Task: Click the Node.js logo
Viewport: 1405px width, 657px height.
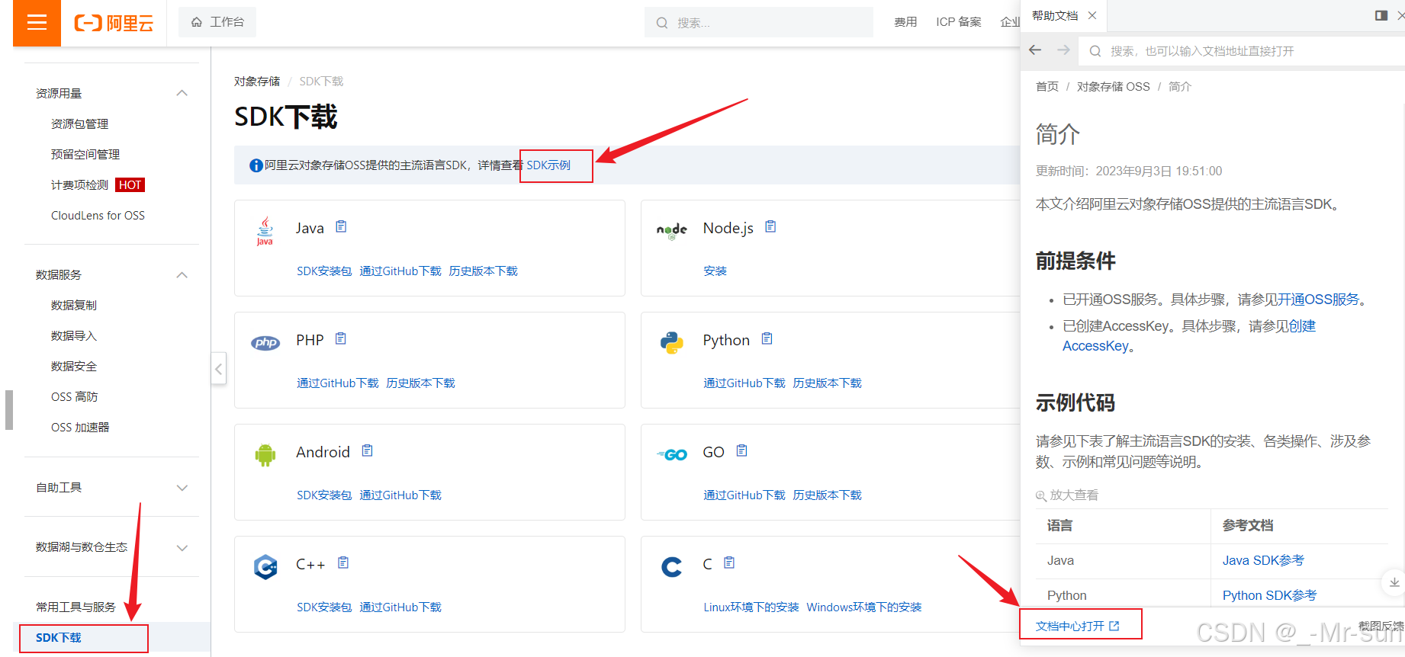Action: (672, 231)
